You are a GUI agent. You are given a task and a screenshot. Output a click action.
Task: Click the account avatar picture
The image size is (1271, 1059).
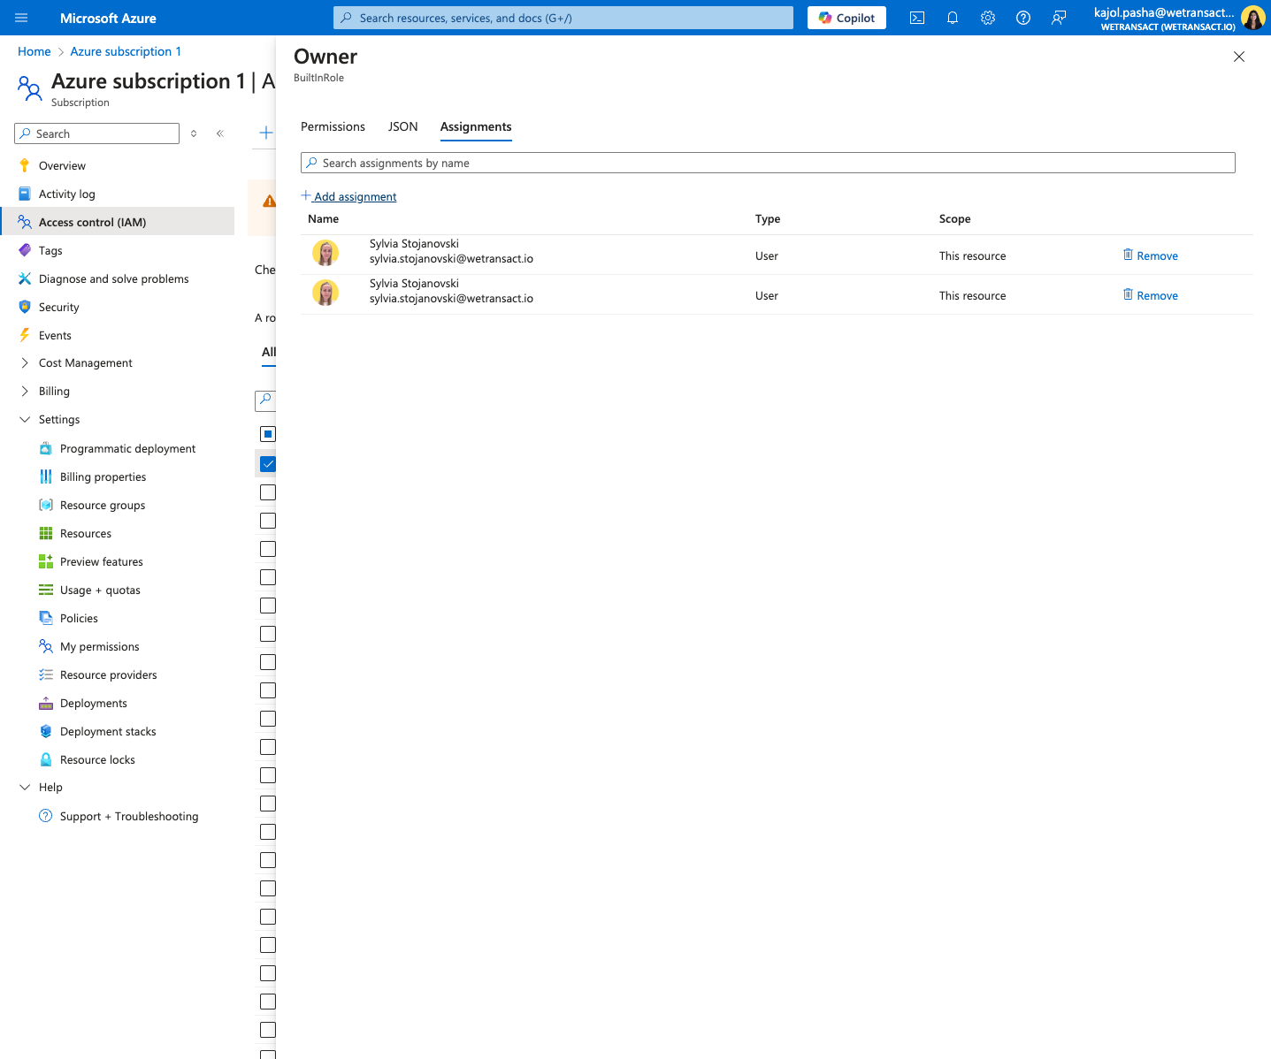coord(1252,18)
